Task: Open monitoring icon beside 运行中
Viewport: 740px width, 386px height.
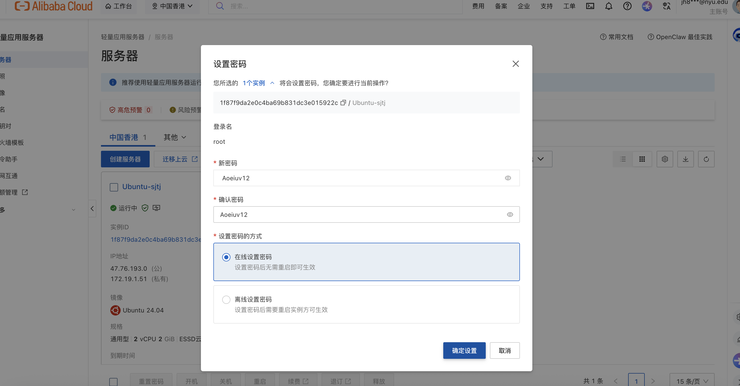Action: 156,208
